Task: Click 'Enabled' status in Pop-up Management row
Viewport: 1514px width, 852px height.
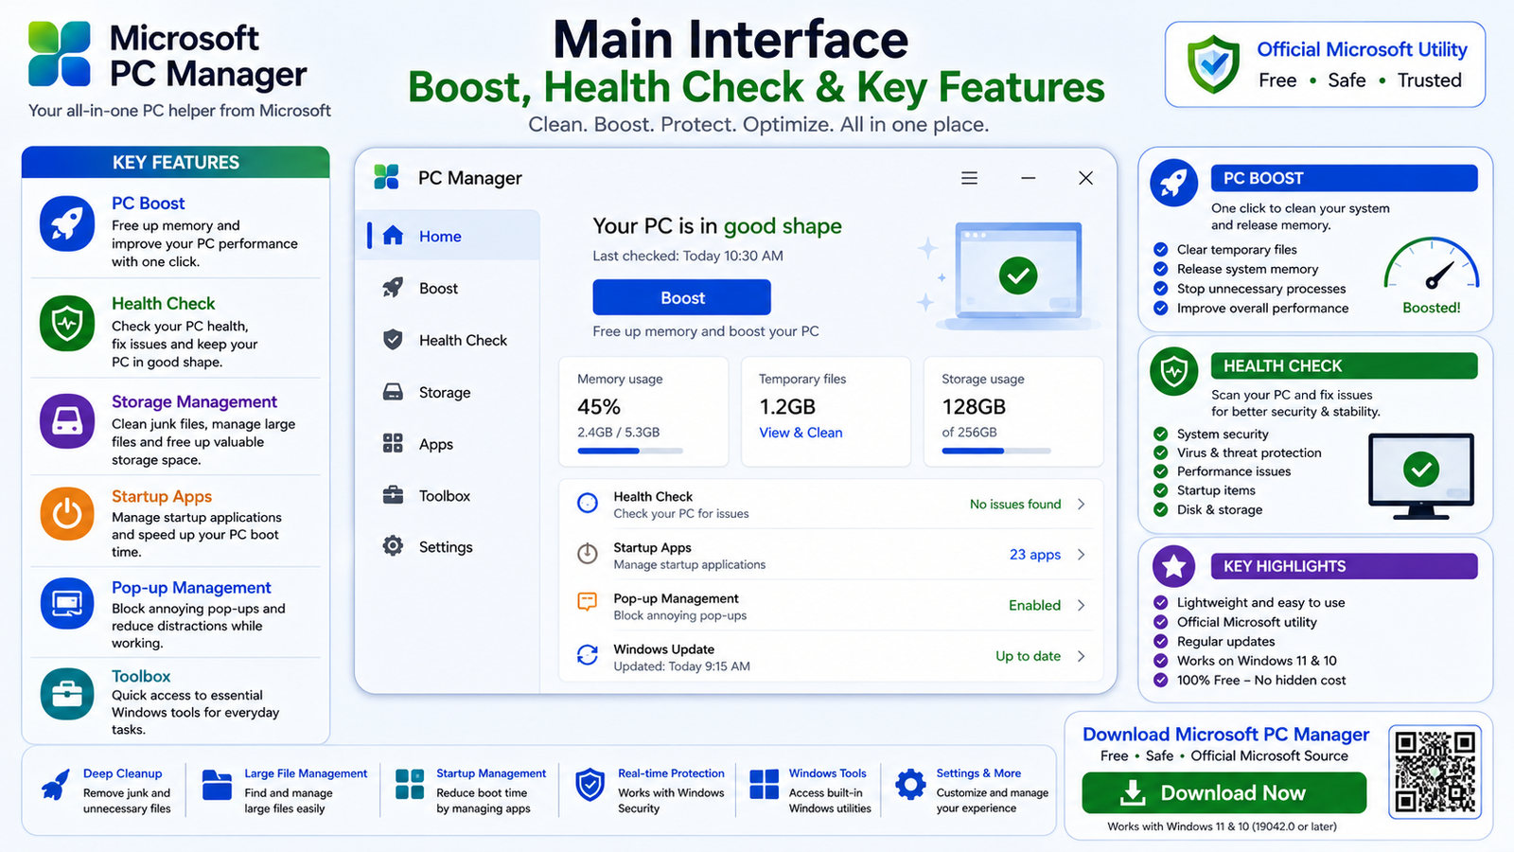Action: [x=1034, y=605]
